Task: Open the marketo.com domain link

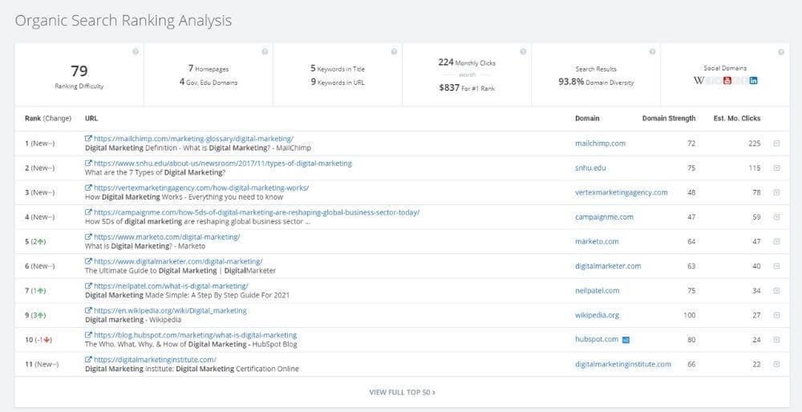Action: coord(597,241)
